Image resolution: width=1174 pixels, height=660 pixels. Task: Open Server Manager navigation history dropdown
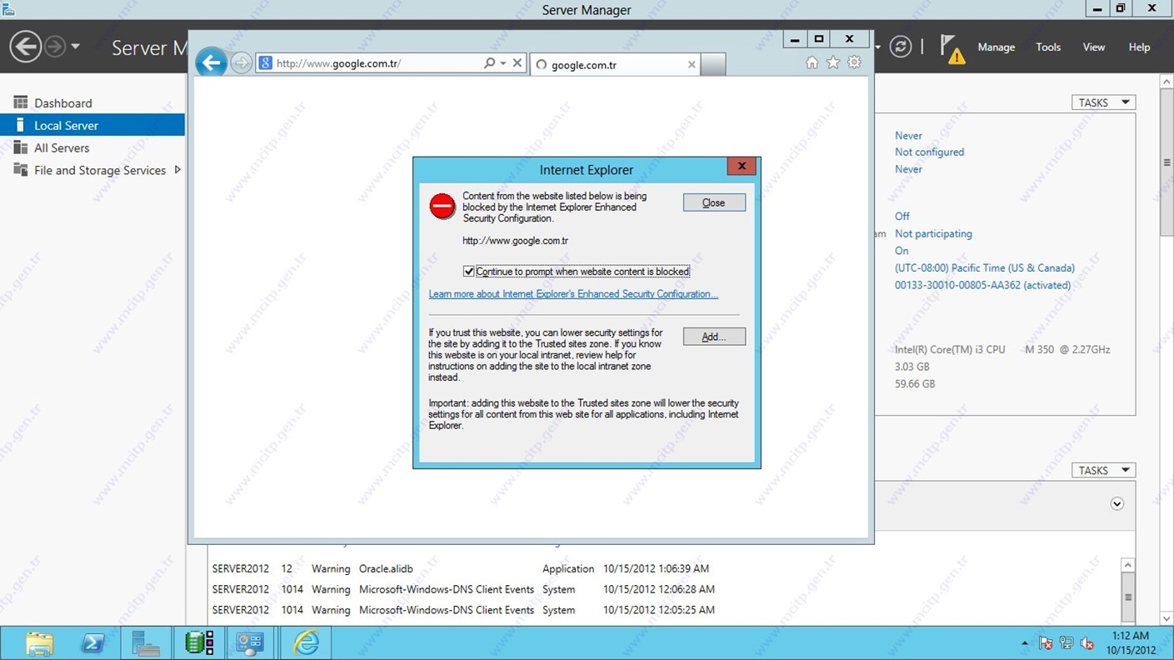pos(76,47)
